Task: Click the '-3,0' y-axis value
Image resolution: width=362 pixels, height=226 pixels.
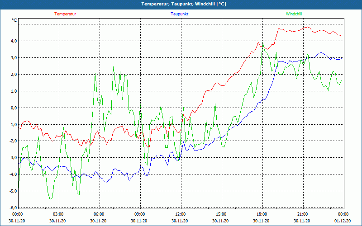Action: pyautogui.click(x=13, y=158)
